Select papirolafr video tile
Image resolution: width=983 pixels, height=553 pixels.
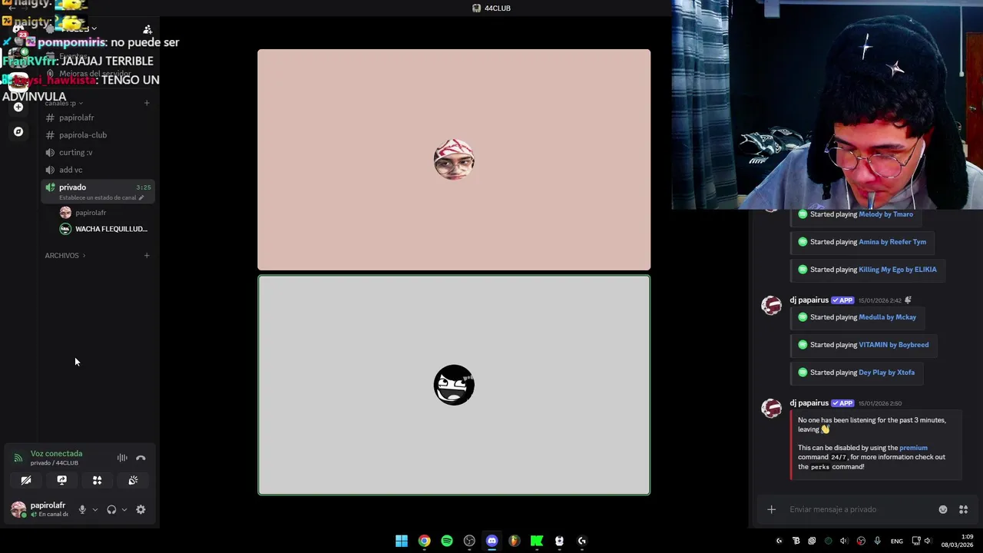454,160
